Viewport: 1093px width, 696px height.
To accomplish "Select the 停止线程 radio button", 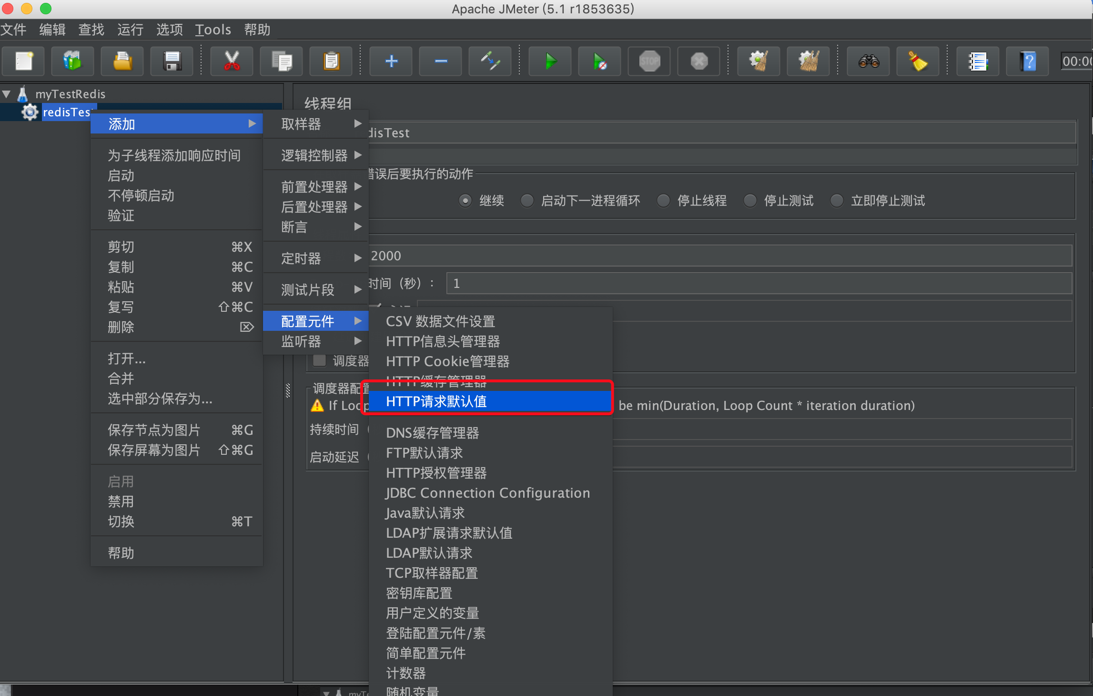I will click(663, 201).
